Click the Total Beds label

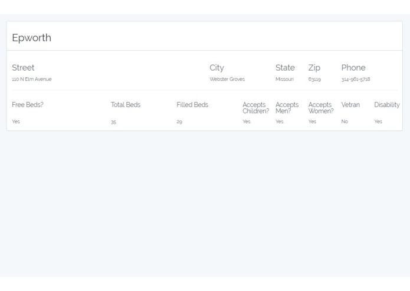click(x=126, y=105)
